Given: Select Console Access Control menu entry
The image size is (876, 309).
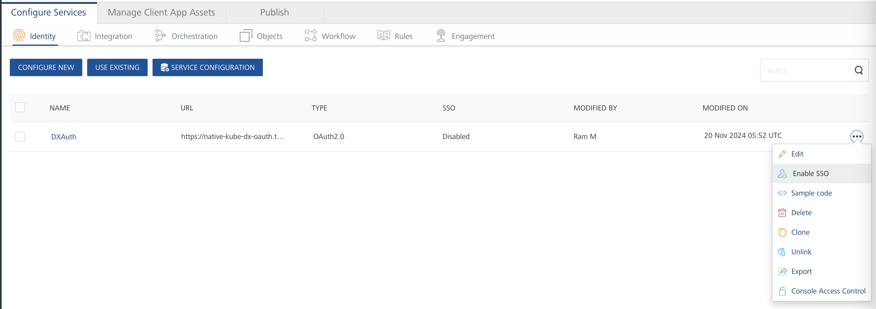Looking at the screenshot, I should [828, 291].
